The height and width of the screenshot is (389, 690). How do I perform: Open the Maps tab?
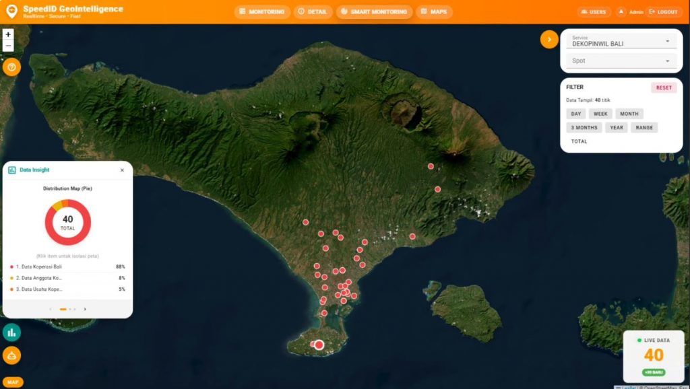click(x=434, y=12)
